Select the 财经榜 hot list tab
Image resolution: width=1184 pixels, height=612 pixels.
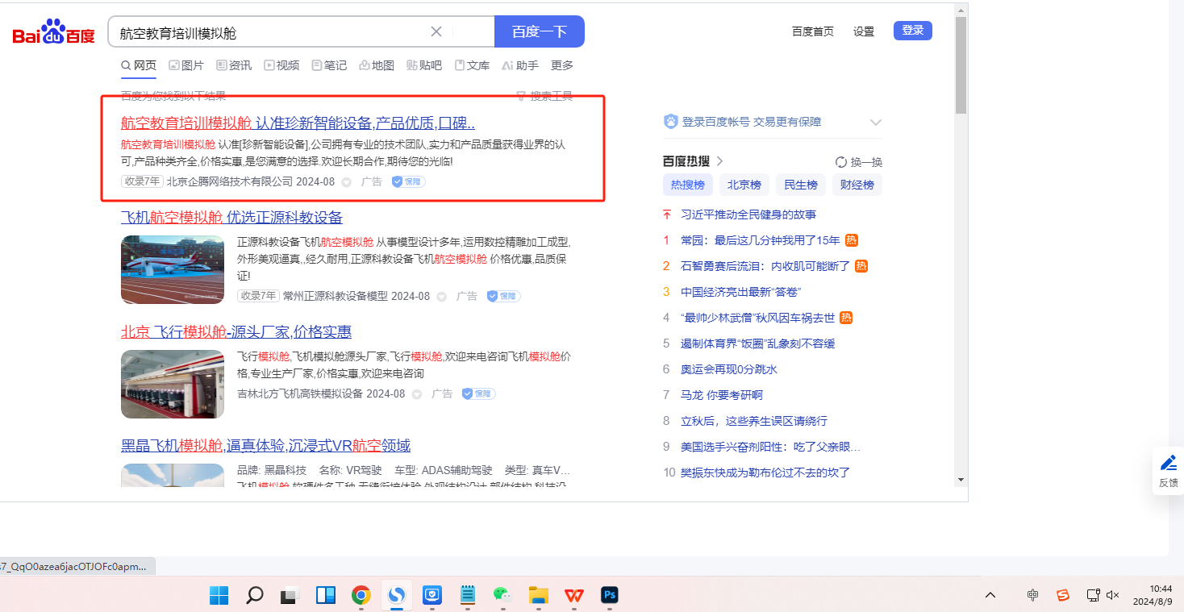click(x=857, y=185)
